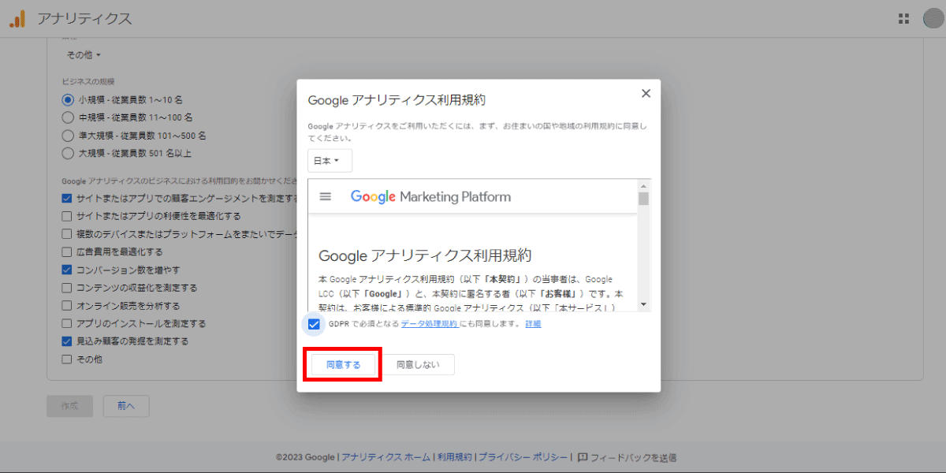Click the Google Marketing Platform logo

click(430, 196)
